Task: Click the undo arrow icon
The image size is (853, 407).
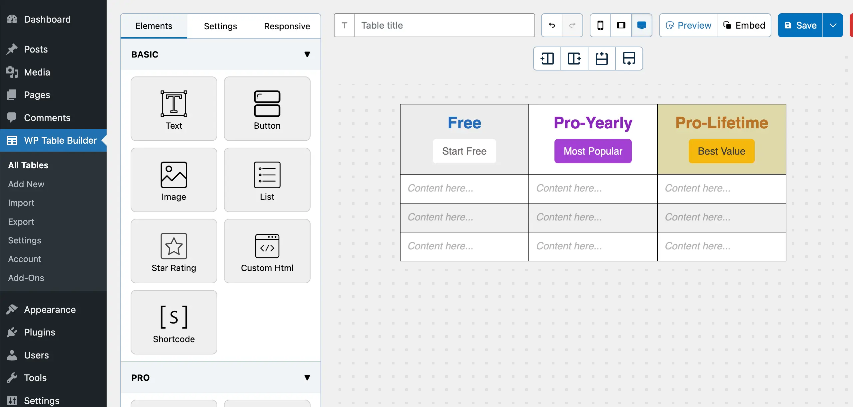Action: click(x=552, y=25)
